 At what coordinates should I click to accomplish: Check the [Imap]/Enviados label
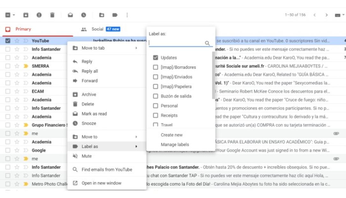tap(156, 77)
